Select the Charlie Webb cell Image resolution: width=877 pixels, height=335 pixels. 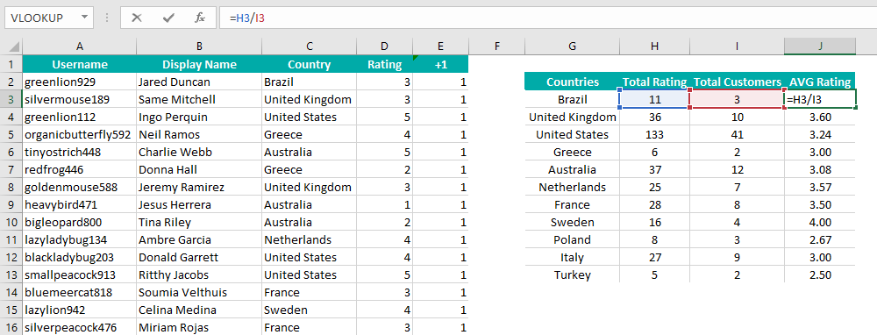point(199,152)
